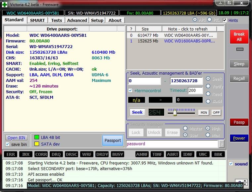This screenshot has width=252, height=192.
Task: Click the Recall button
Action: pyautogui.click(x=239, y=79)
